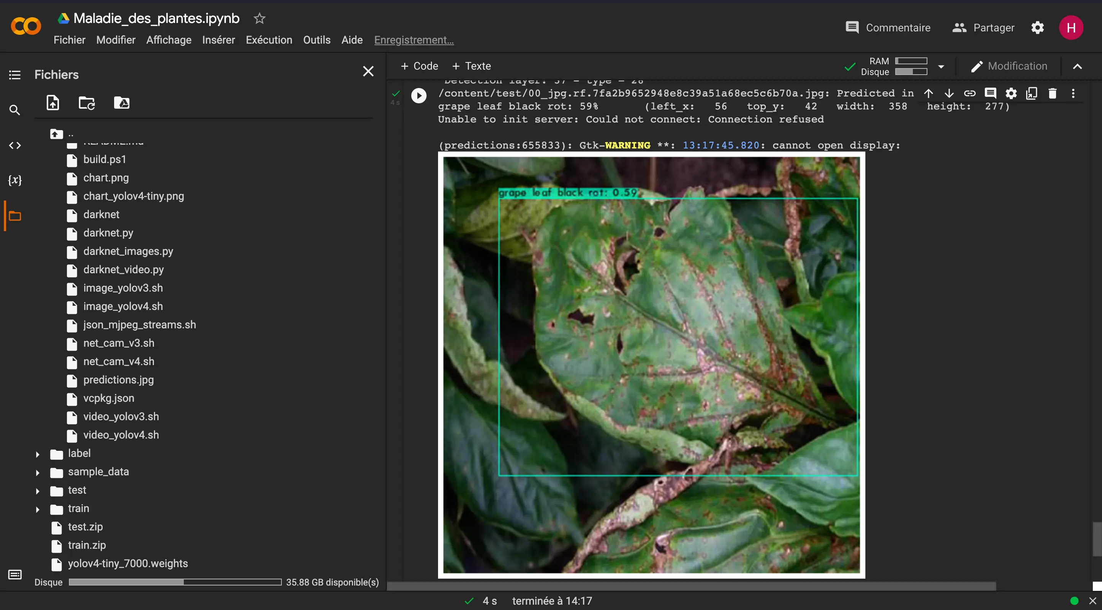
Task: Delete the cell using the trash icon
Action: [1052, 93]
